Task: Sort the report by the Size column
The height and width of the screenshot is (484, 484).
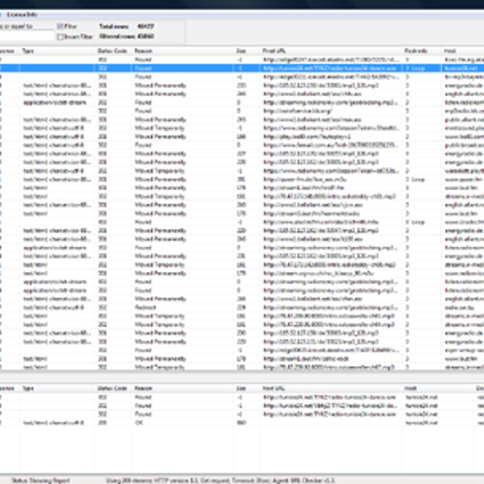Action: (241, 51)
